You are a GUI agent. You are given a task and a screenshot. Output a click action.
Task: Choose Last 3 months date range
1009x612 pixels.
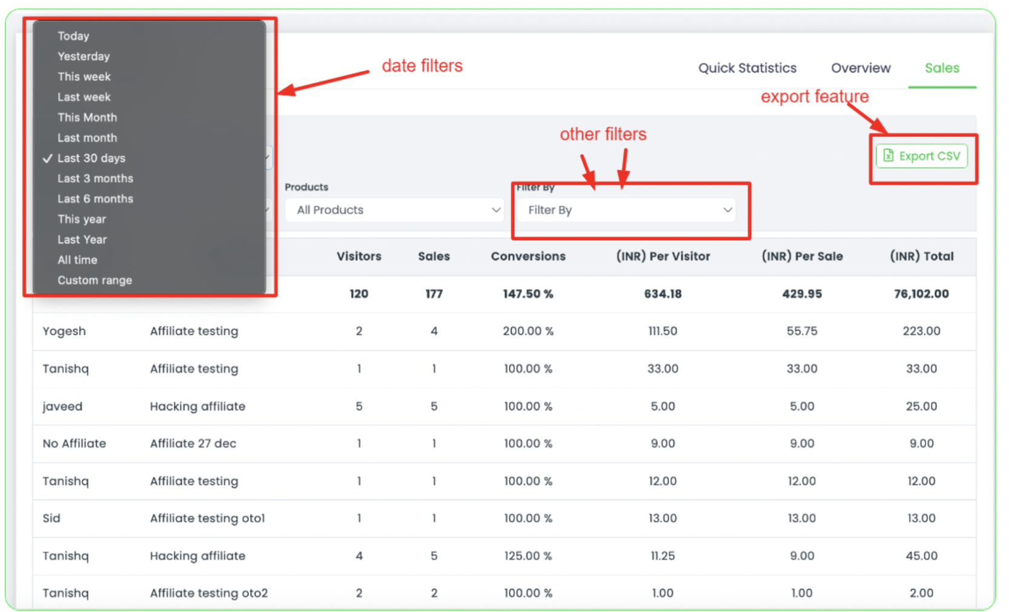pos(95,178)
